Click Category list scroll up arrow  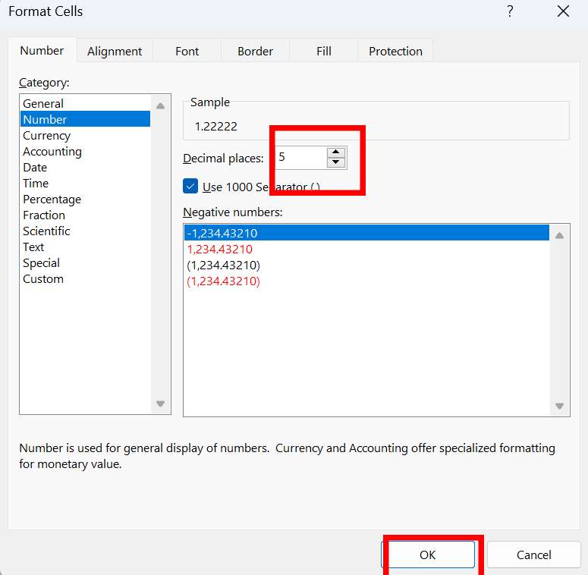(x=161, y=106)
